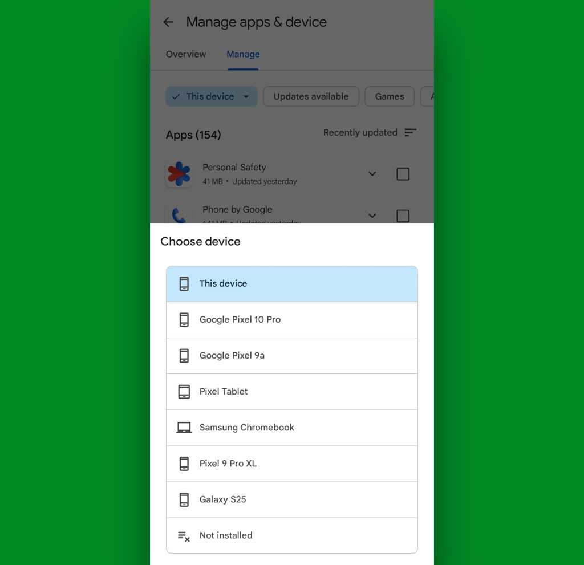Tap the Phone by Google app icon
The width and height of the screenshot is (584, 565).
point(179,215)
